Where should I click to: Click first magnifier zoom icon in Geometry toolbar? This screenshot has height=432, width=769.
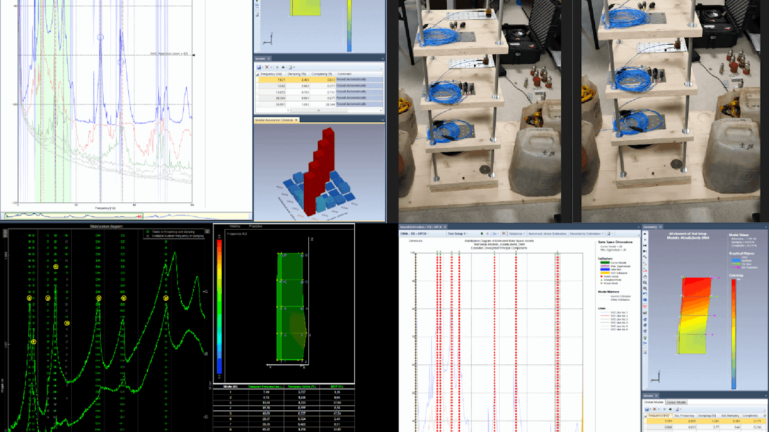click(645, 282)
